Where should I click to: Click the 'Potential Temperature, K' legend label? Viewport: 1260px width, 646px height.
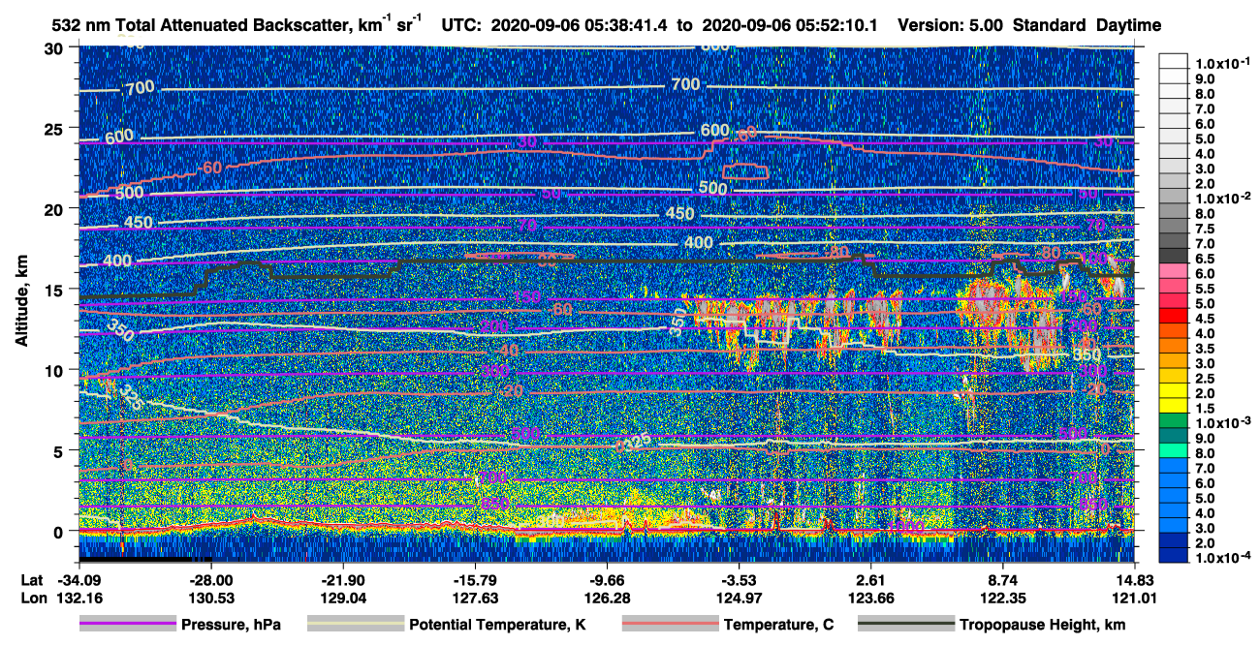pyautogui.click(x=497, y=625)
